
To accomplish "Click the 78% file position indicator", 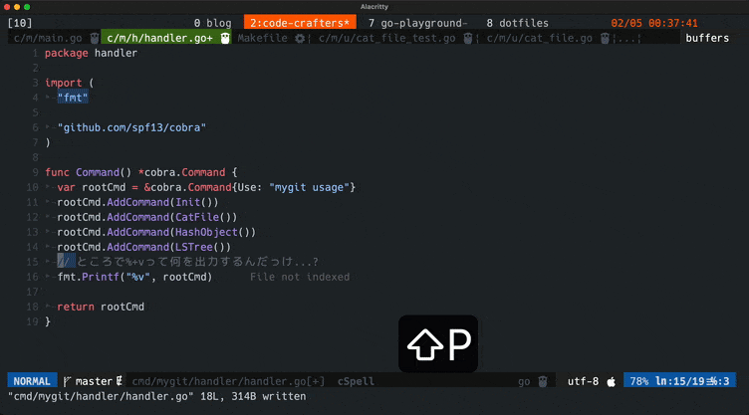I will (639, 381).
